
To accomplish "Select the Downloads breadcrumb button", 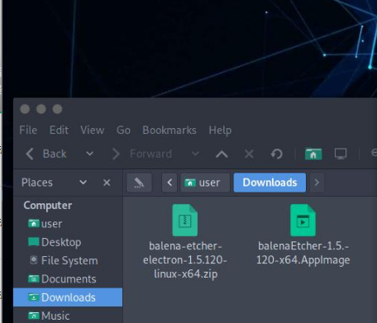I will click(270, 183).
